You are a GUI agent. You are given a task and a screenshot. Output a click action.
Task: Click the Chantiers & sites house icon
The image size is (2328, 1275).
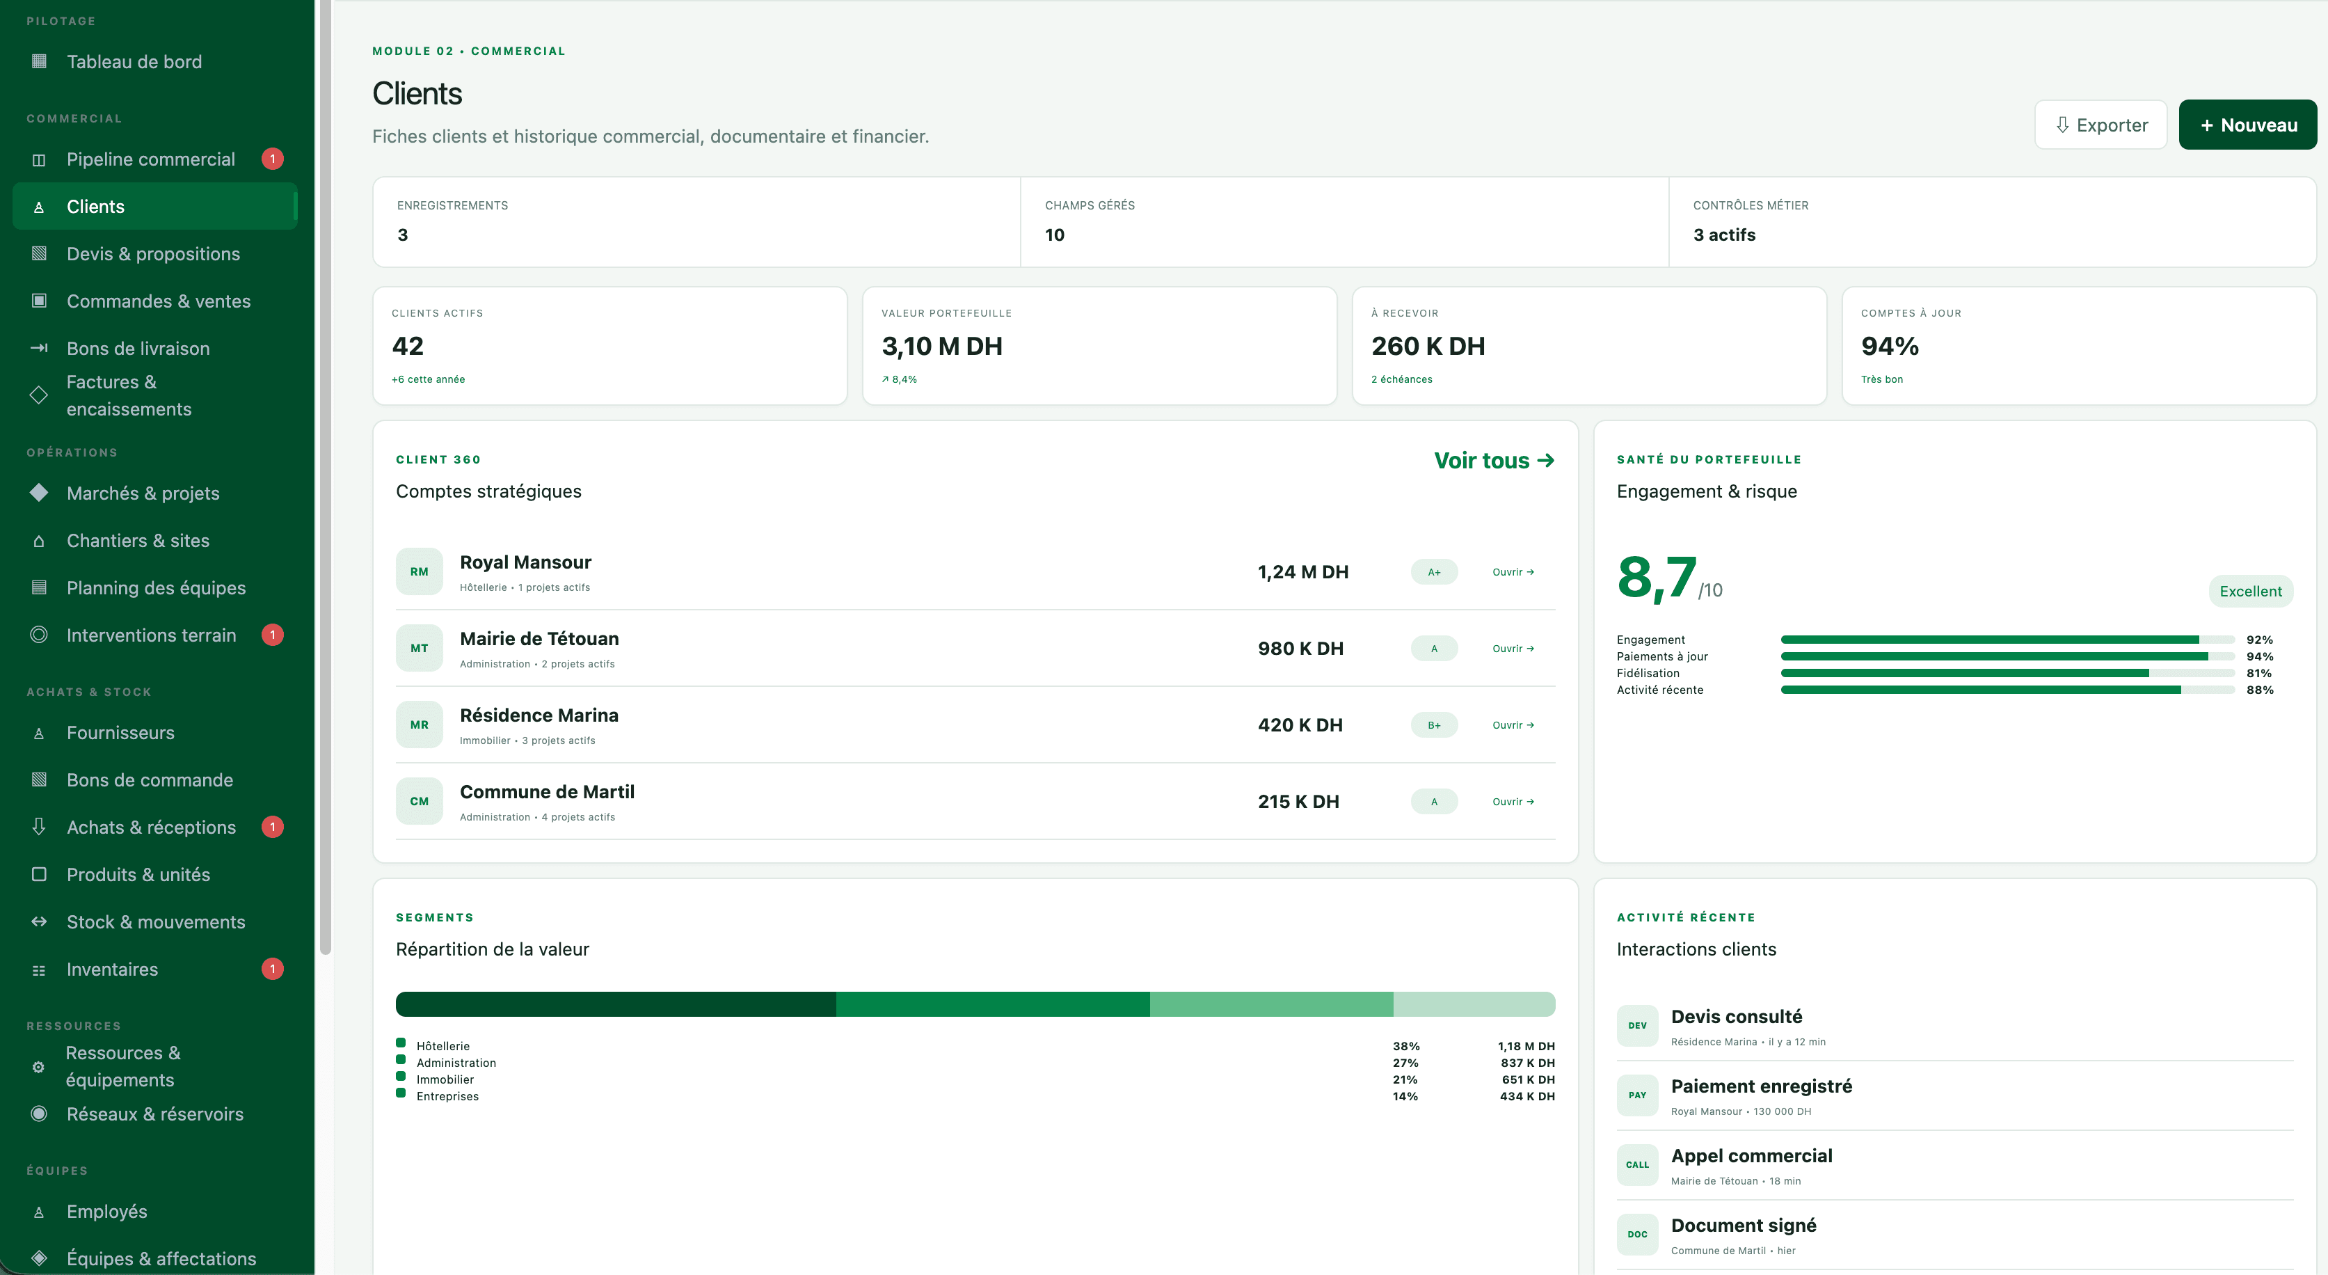click(39, 541)
